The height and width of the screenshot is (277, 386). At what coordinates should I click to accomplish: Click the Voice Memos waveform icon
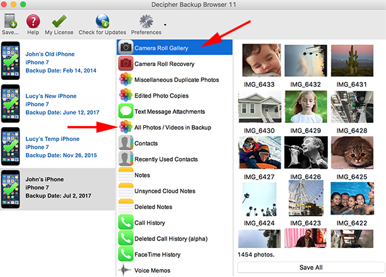click(x=124, y=270)
